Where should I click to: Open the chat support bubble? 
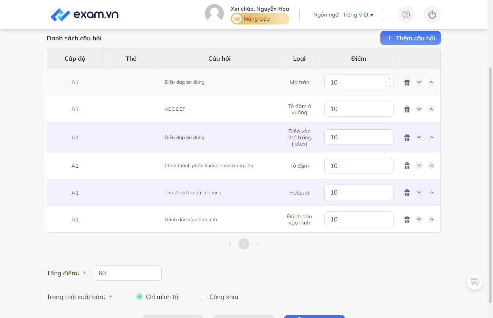[475, 282]
